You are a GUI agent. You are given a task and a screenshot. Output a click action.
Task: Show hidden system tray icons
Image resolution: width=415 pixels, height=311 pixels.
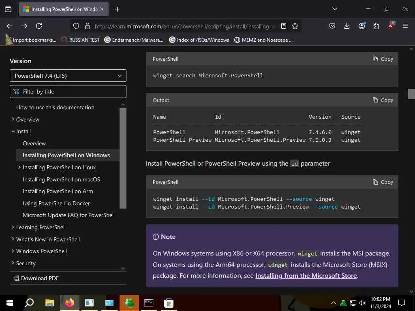[x=334, y=303]
